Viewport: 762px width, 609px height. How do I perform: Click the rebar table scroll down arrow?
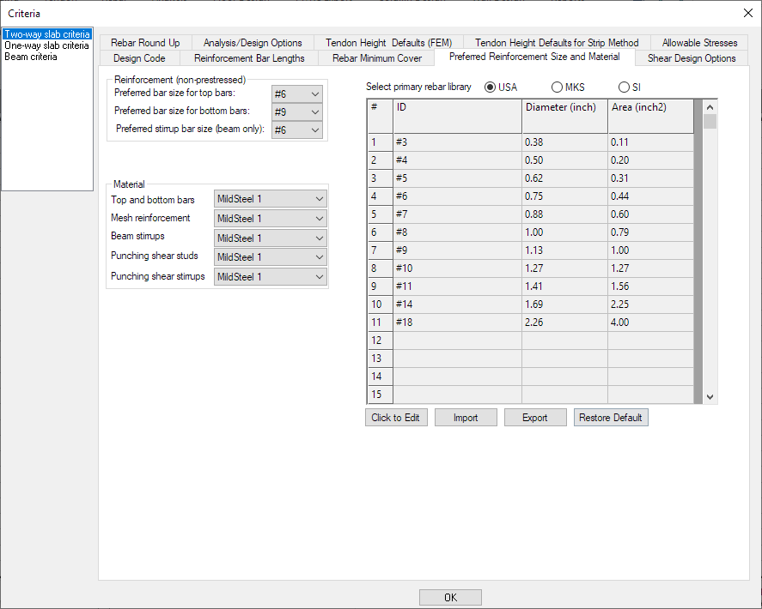(710, 397)
